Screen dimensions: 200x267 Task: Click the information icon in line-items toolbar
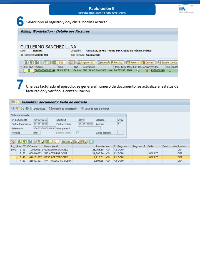coord(91,142)
